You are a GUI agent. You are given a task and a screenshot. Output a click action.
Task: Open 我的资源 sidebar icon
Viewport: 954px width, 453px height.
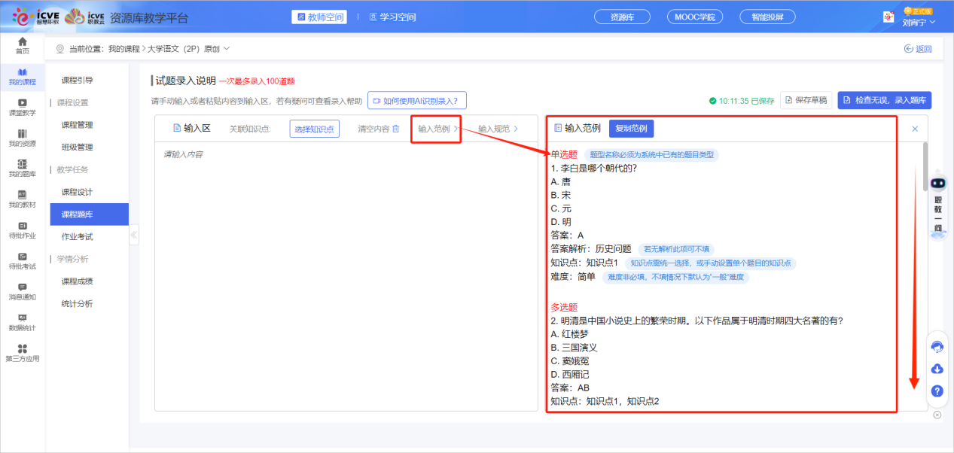coord(22,138)
